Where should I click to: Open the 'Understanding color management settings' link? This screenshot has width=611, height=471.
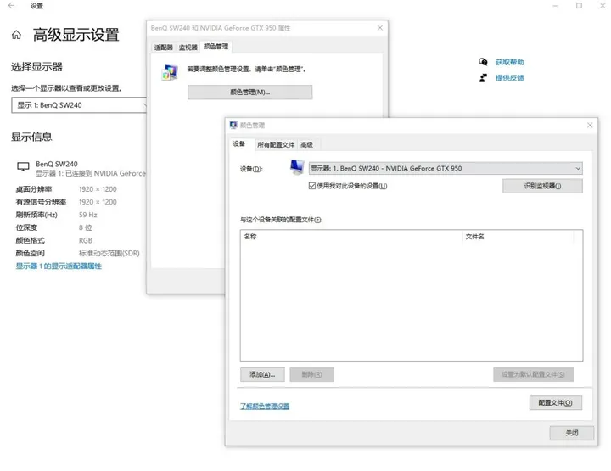(x=265, y=406)
